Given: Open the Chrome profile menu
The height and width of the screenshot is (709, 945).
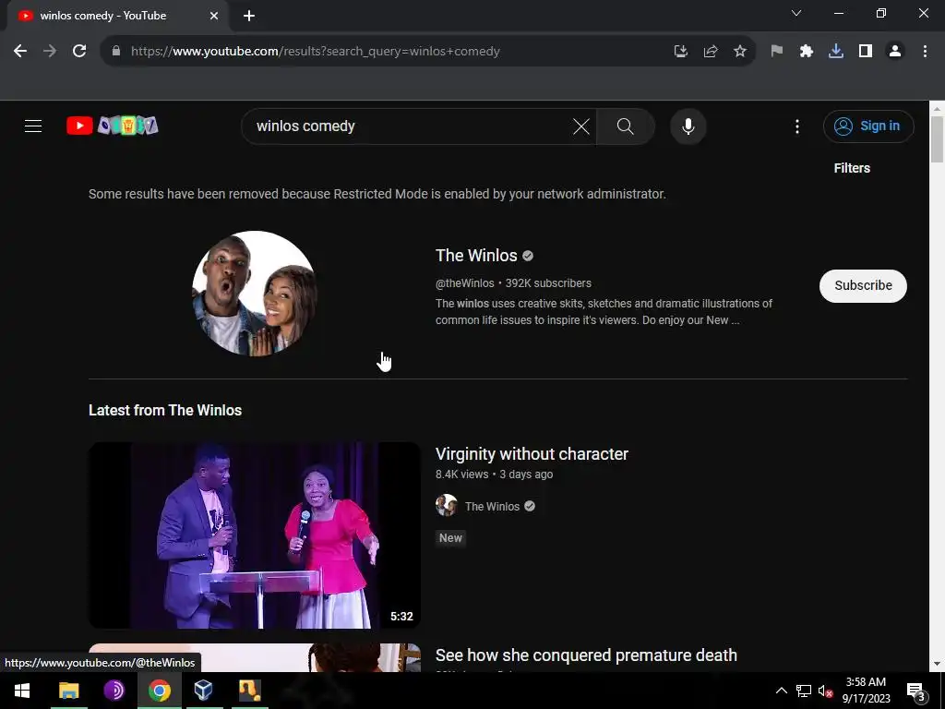Looking at the screenshot, I should tap(895, 52).
